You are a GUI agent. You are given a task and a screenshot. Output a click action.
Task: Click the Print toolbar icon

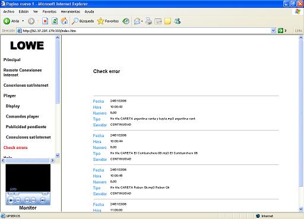click(148, 21)
